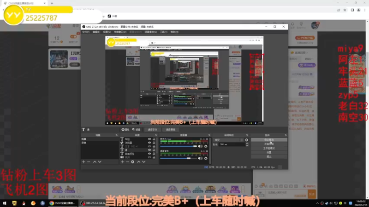
Task: Toggle lock on the 通 source
Action: 154,150
